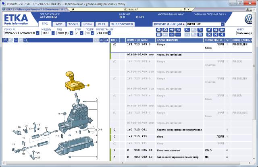Click the ПРЕДЛОЖЕНИЕ FI АКТИВНЫЙ label

(50, 16)
